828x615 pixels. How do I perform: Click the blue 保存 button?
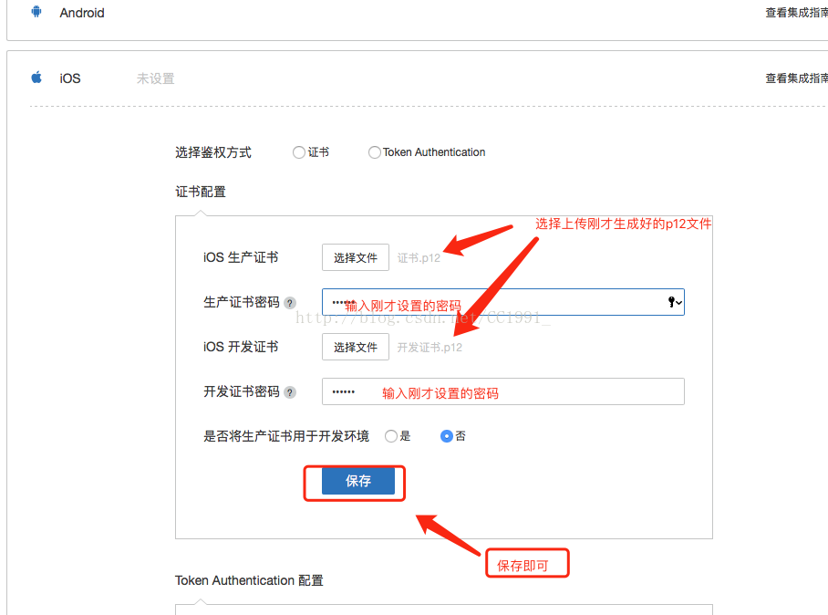click(358, 481)
